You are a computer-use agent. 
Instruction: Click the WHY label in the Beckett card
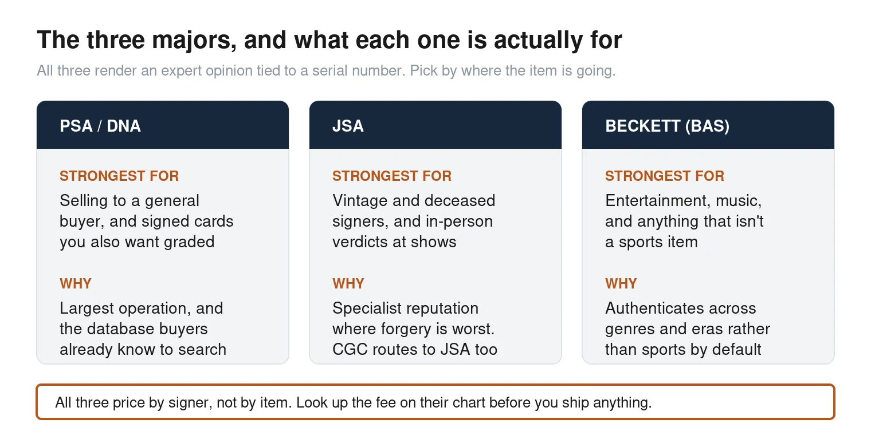[621, 283]
